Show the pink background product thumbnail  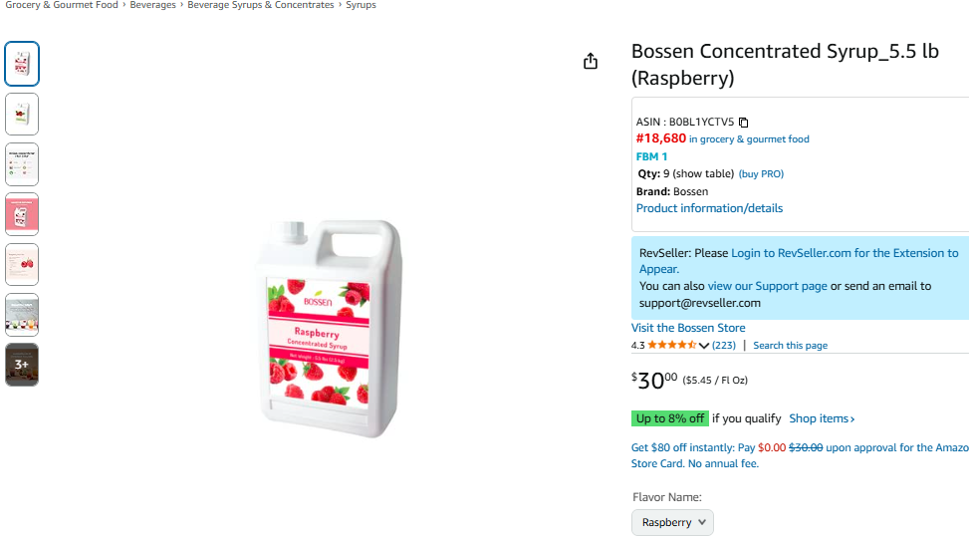click(22, 214)
